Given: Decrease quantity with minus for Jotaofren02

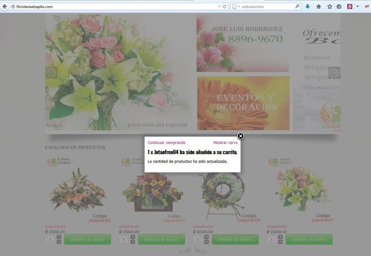Looking at the screenshot, I should click(59, 242).
